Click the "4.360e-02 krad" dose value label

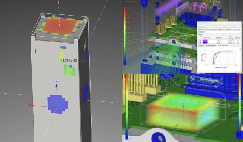pyautogui.click(x=73, y=61)
